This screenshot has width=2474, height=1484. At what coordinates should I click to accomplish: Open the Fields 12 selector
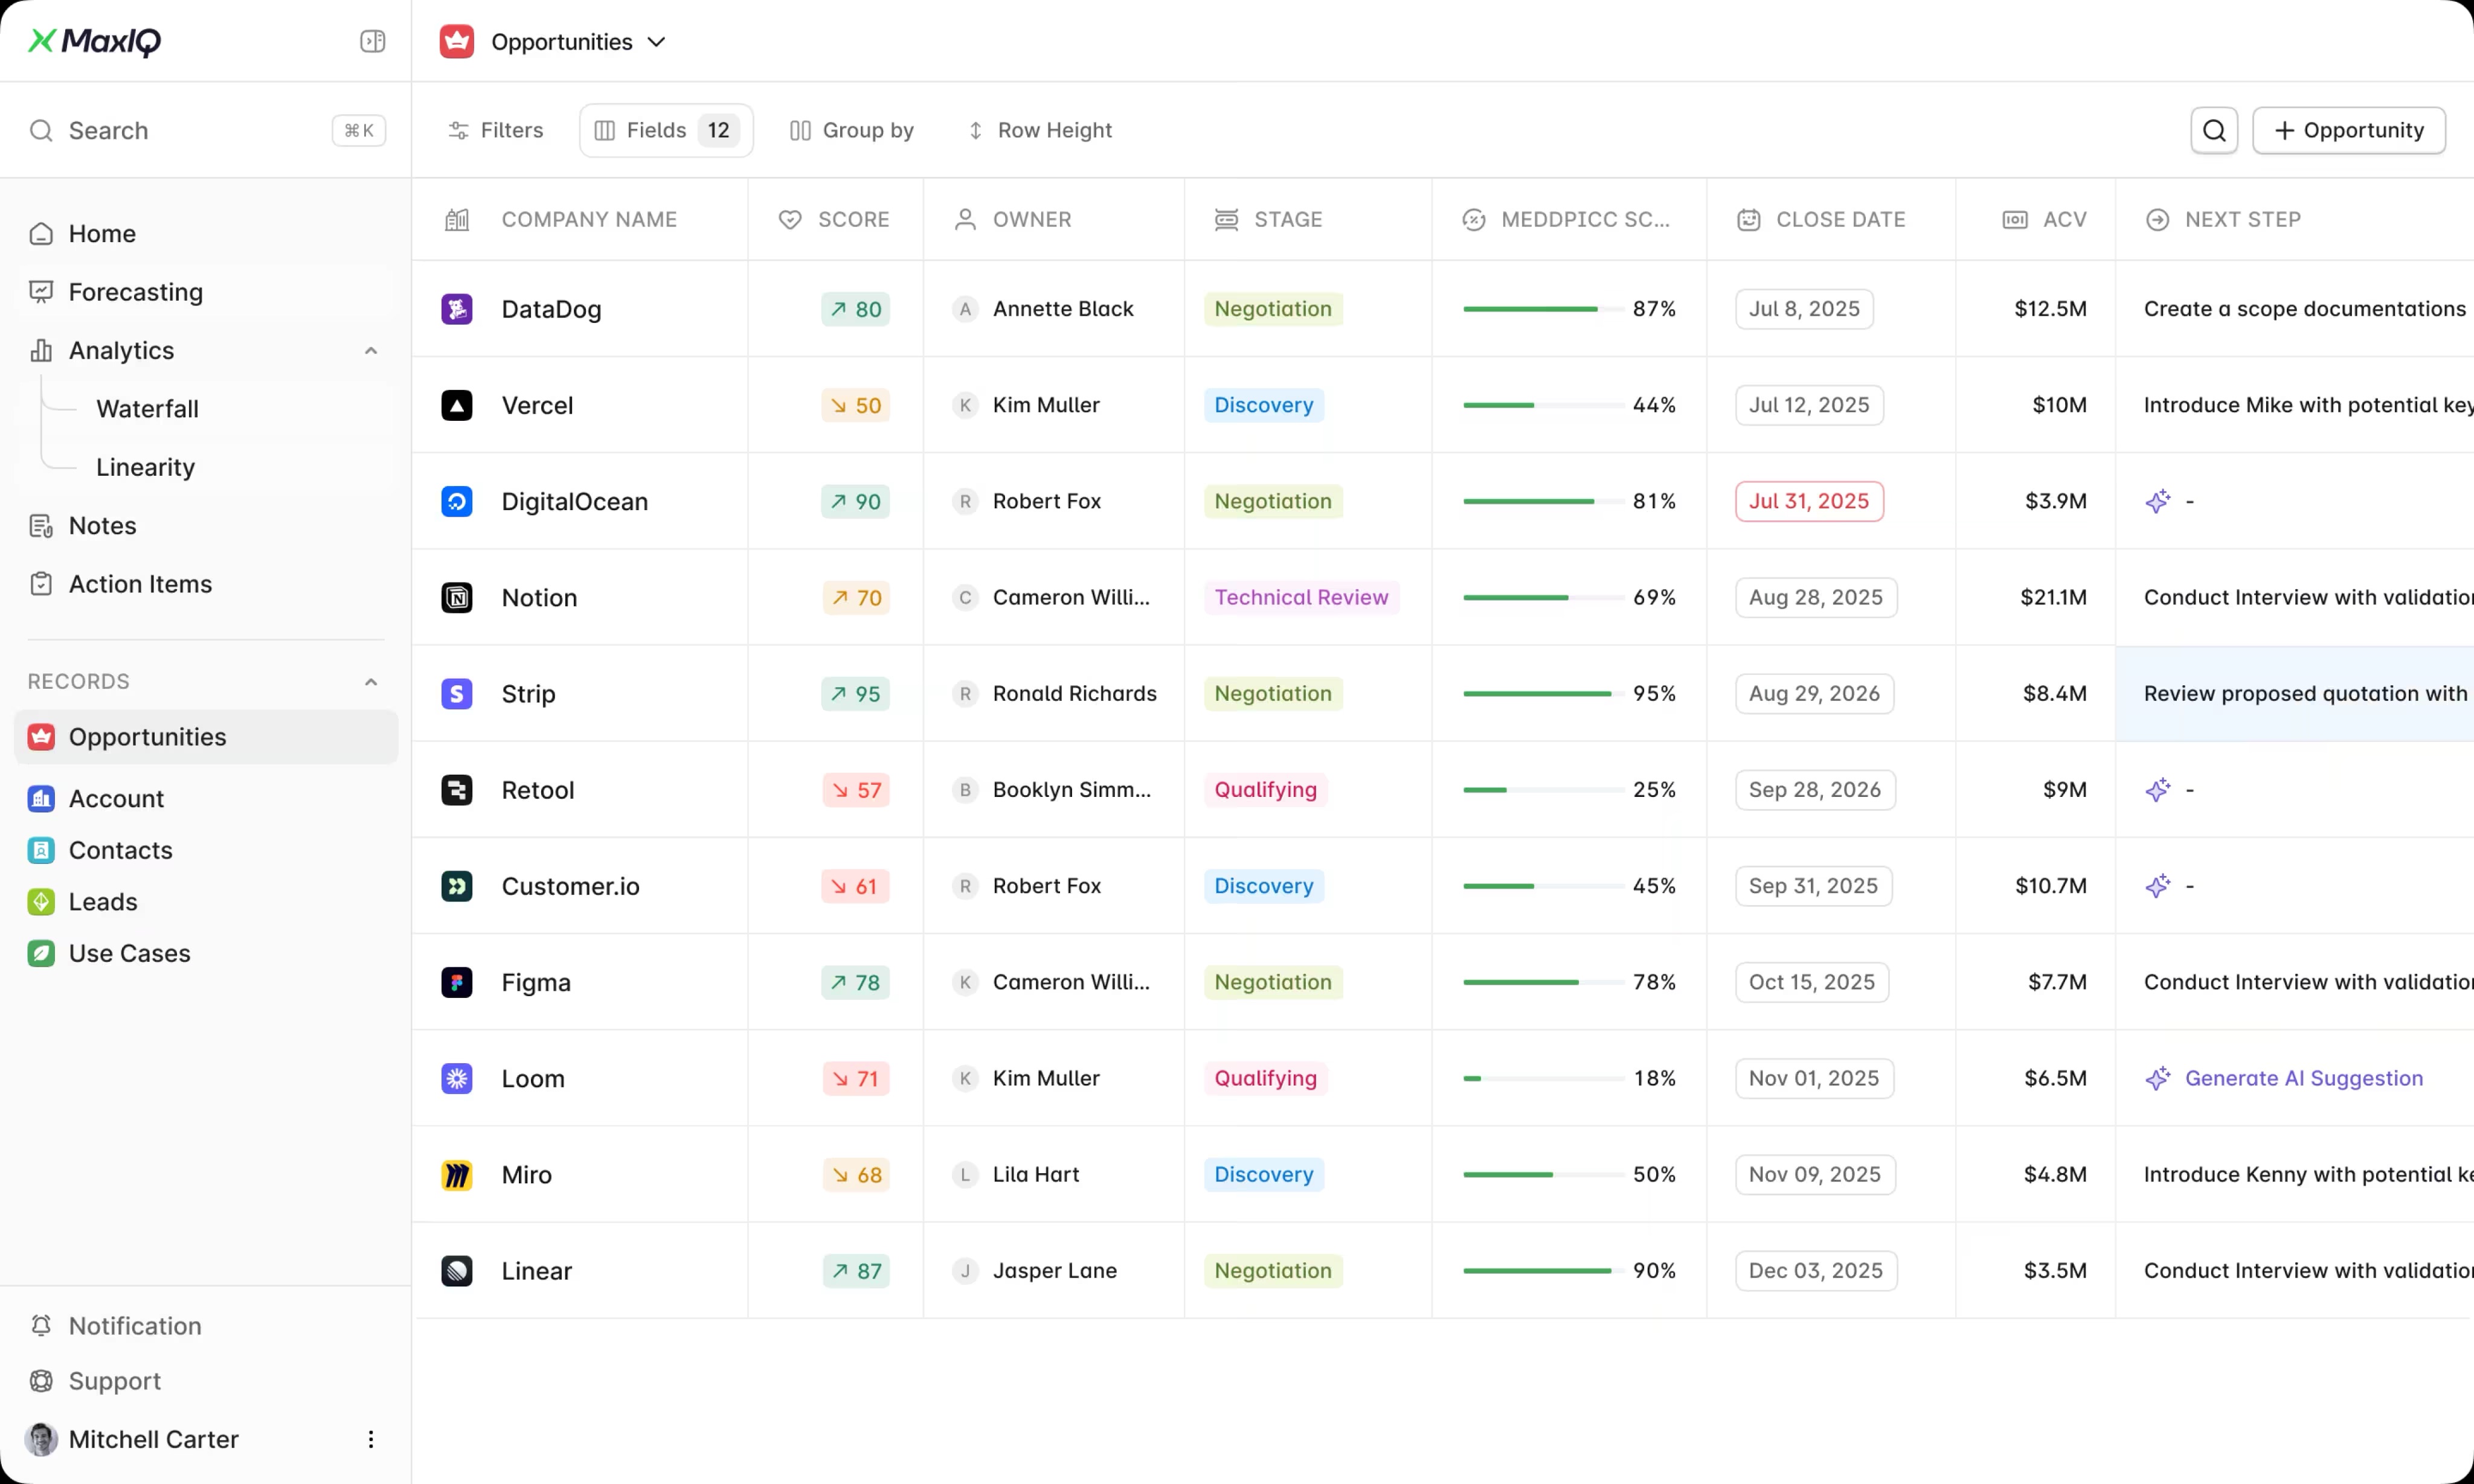pyautogui.click(x=666, y=130)
